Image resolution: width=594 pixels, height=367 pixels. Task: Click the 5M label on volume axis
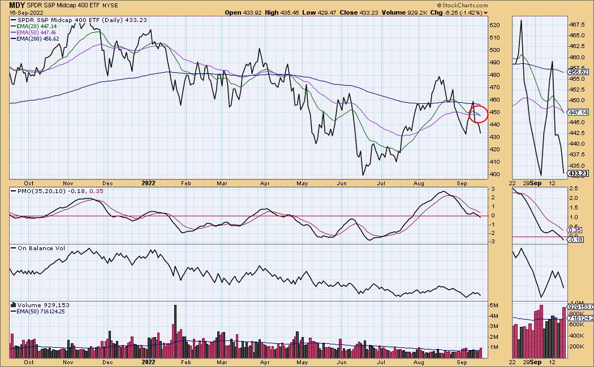(x=494, y=305)
